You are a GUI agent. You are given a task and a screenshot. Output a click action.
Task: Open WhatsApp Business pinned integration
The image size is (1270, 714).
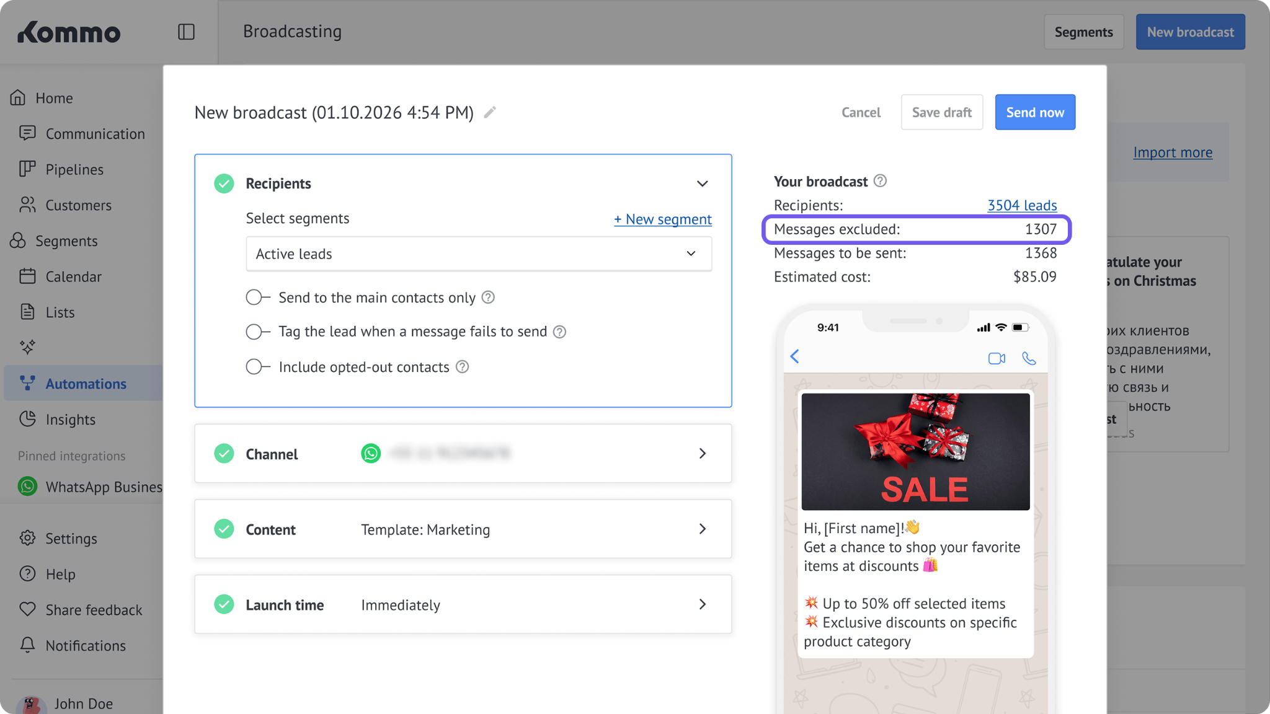click(90, 487)
